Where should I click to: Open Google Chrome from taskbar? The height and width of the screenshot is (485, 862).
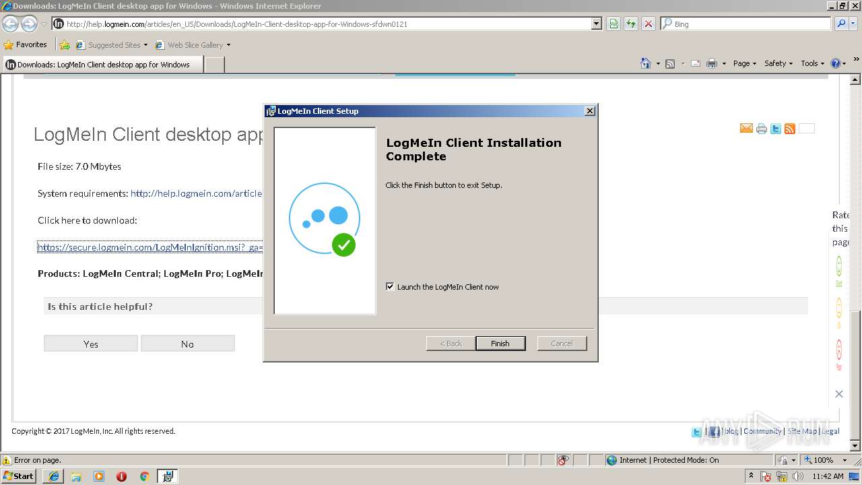[144, 476]
